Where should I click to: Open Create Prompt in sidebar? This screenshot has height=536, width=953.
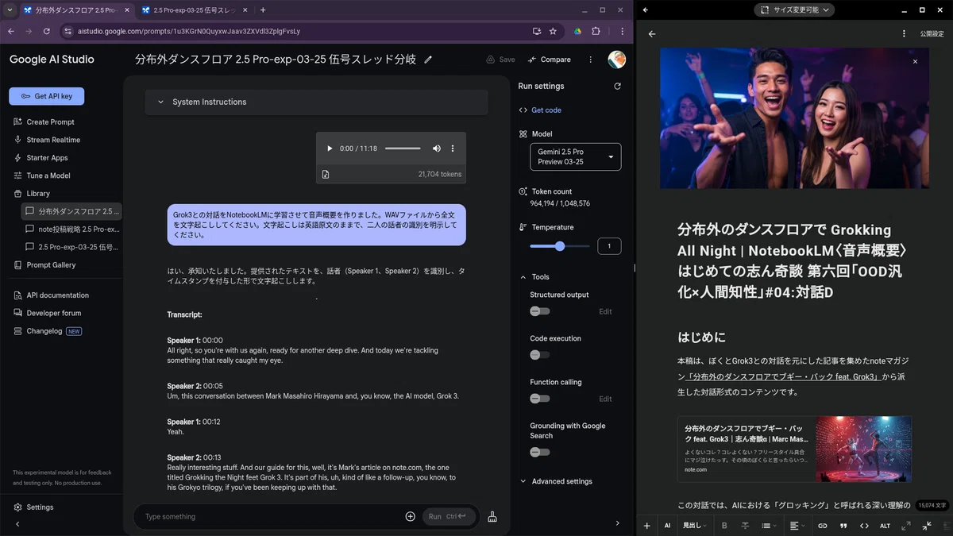tap(50, 121)
